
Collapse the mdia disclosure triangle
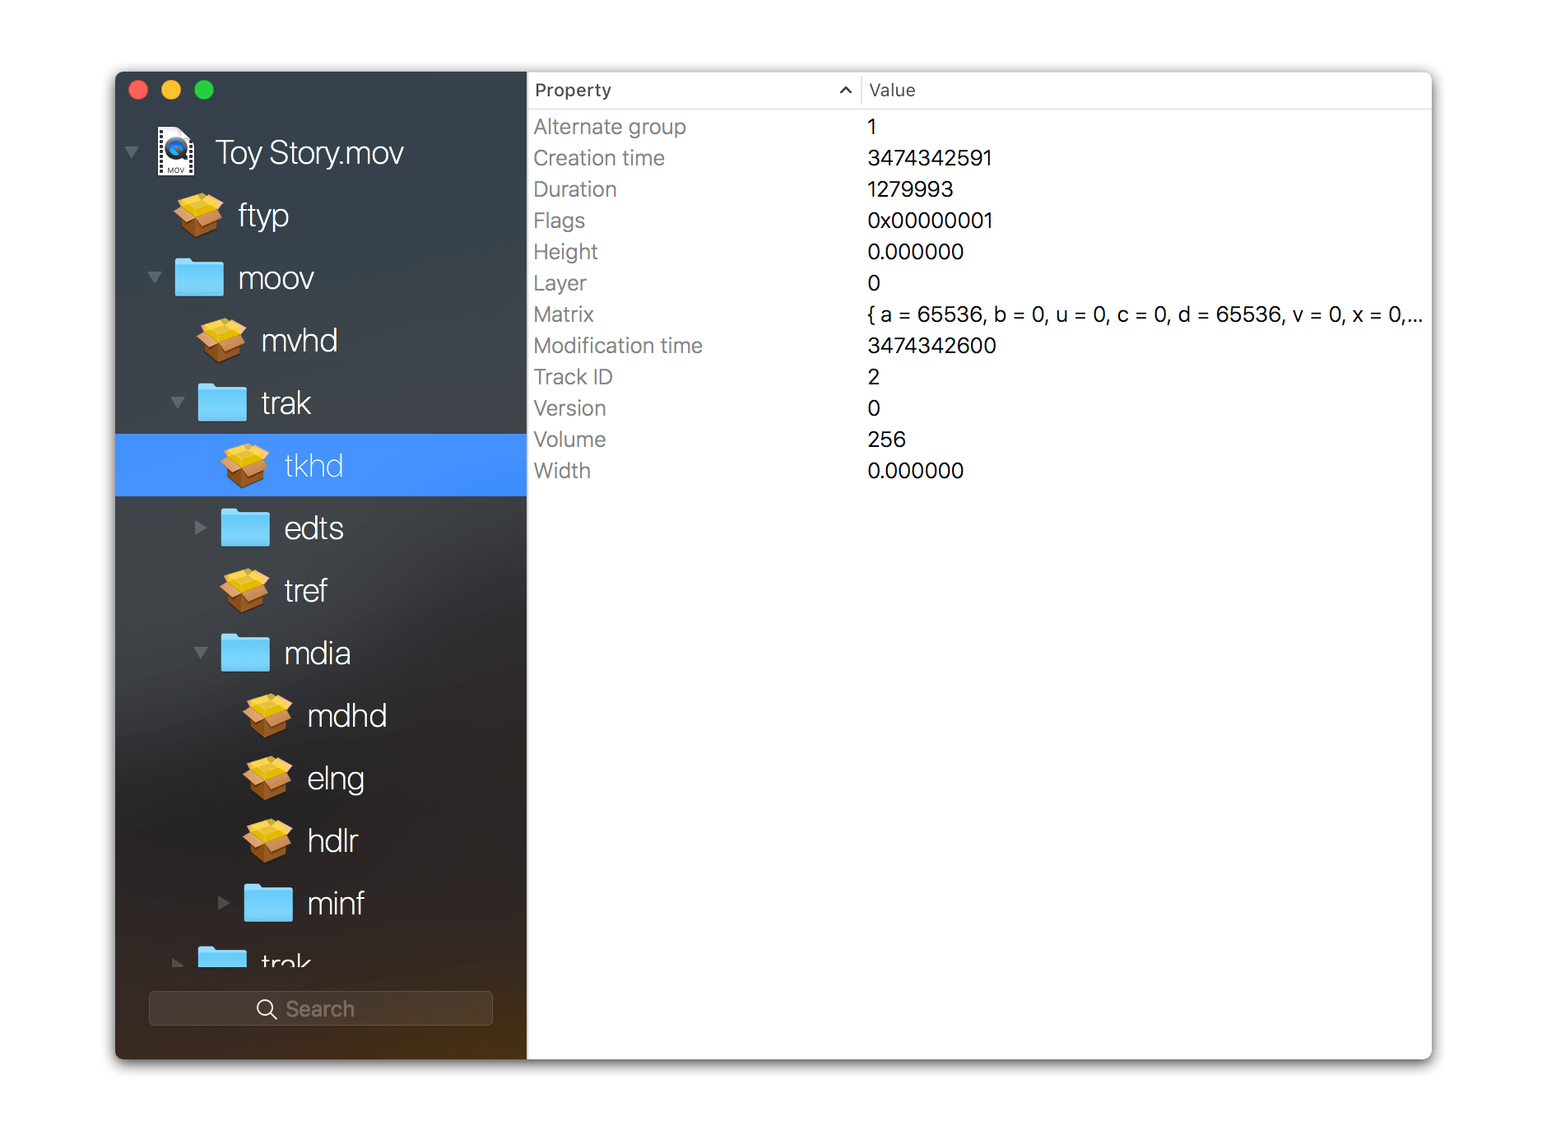[x=200, y=654]
